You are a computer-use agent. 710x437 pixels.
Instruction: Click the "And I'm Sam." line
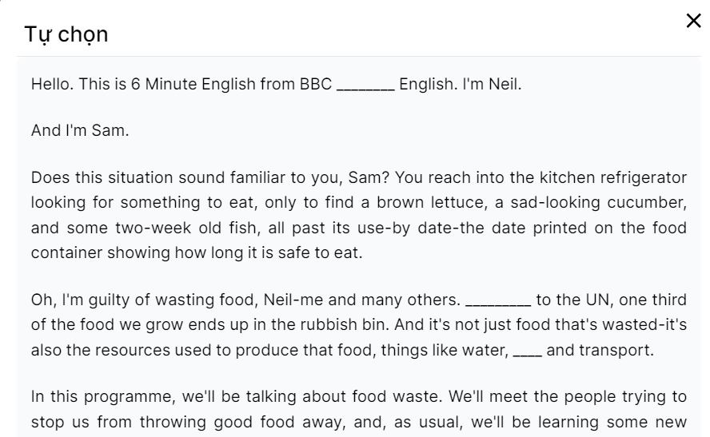(80, 130)
